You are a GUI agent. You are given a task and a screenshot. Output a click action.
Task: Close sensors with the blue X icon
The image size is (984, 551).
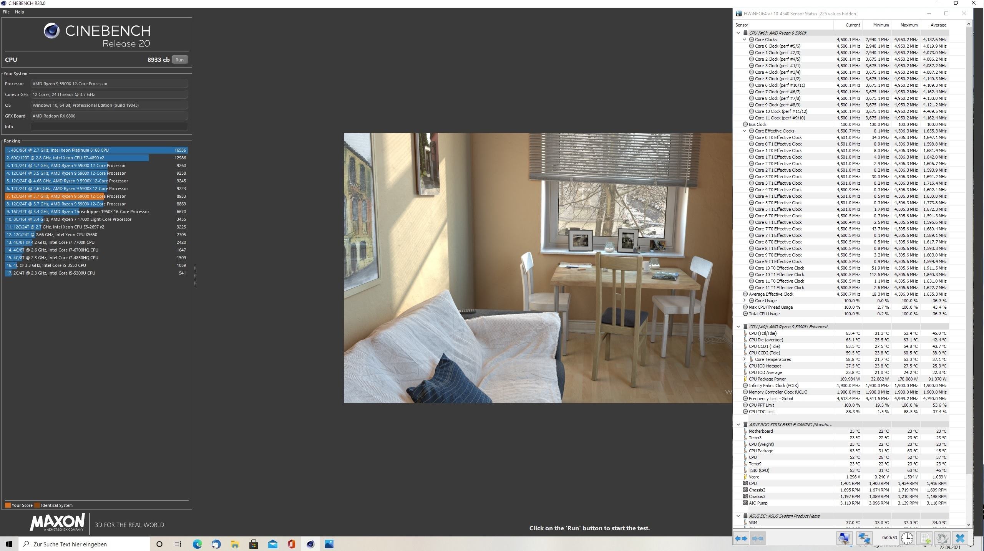click(x=960, y=538)
